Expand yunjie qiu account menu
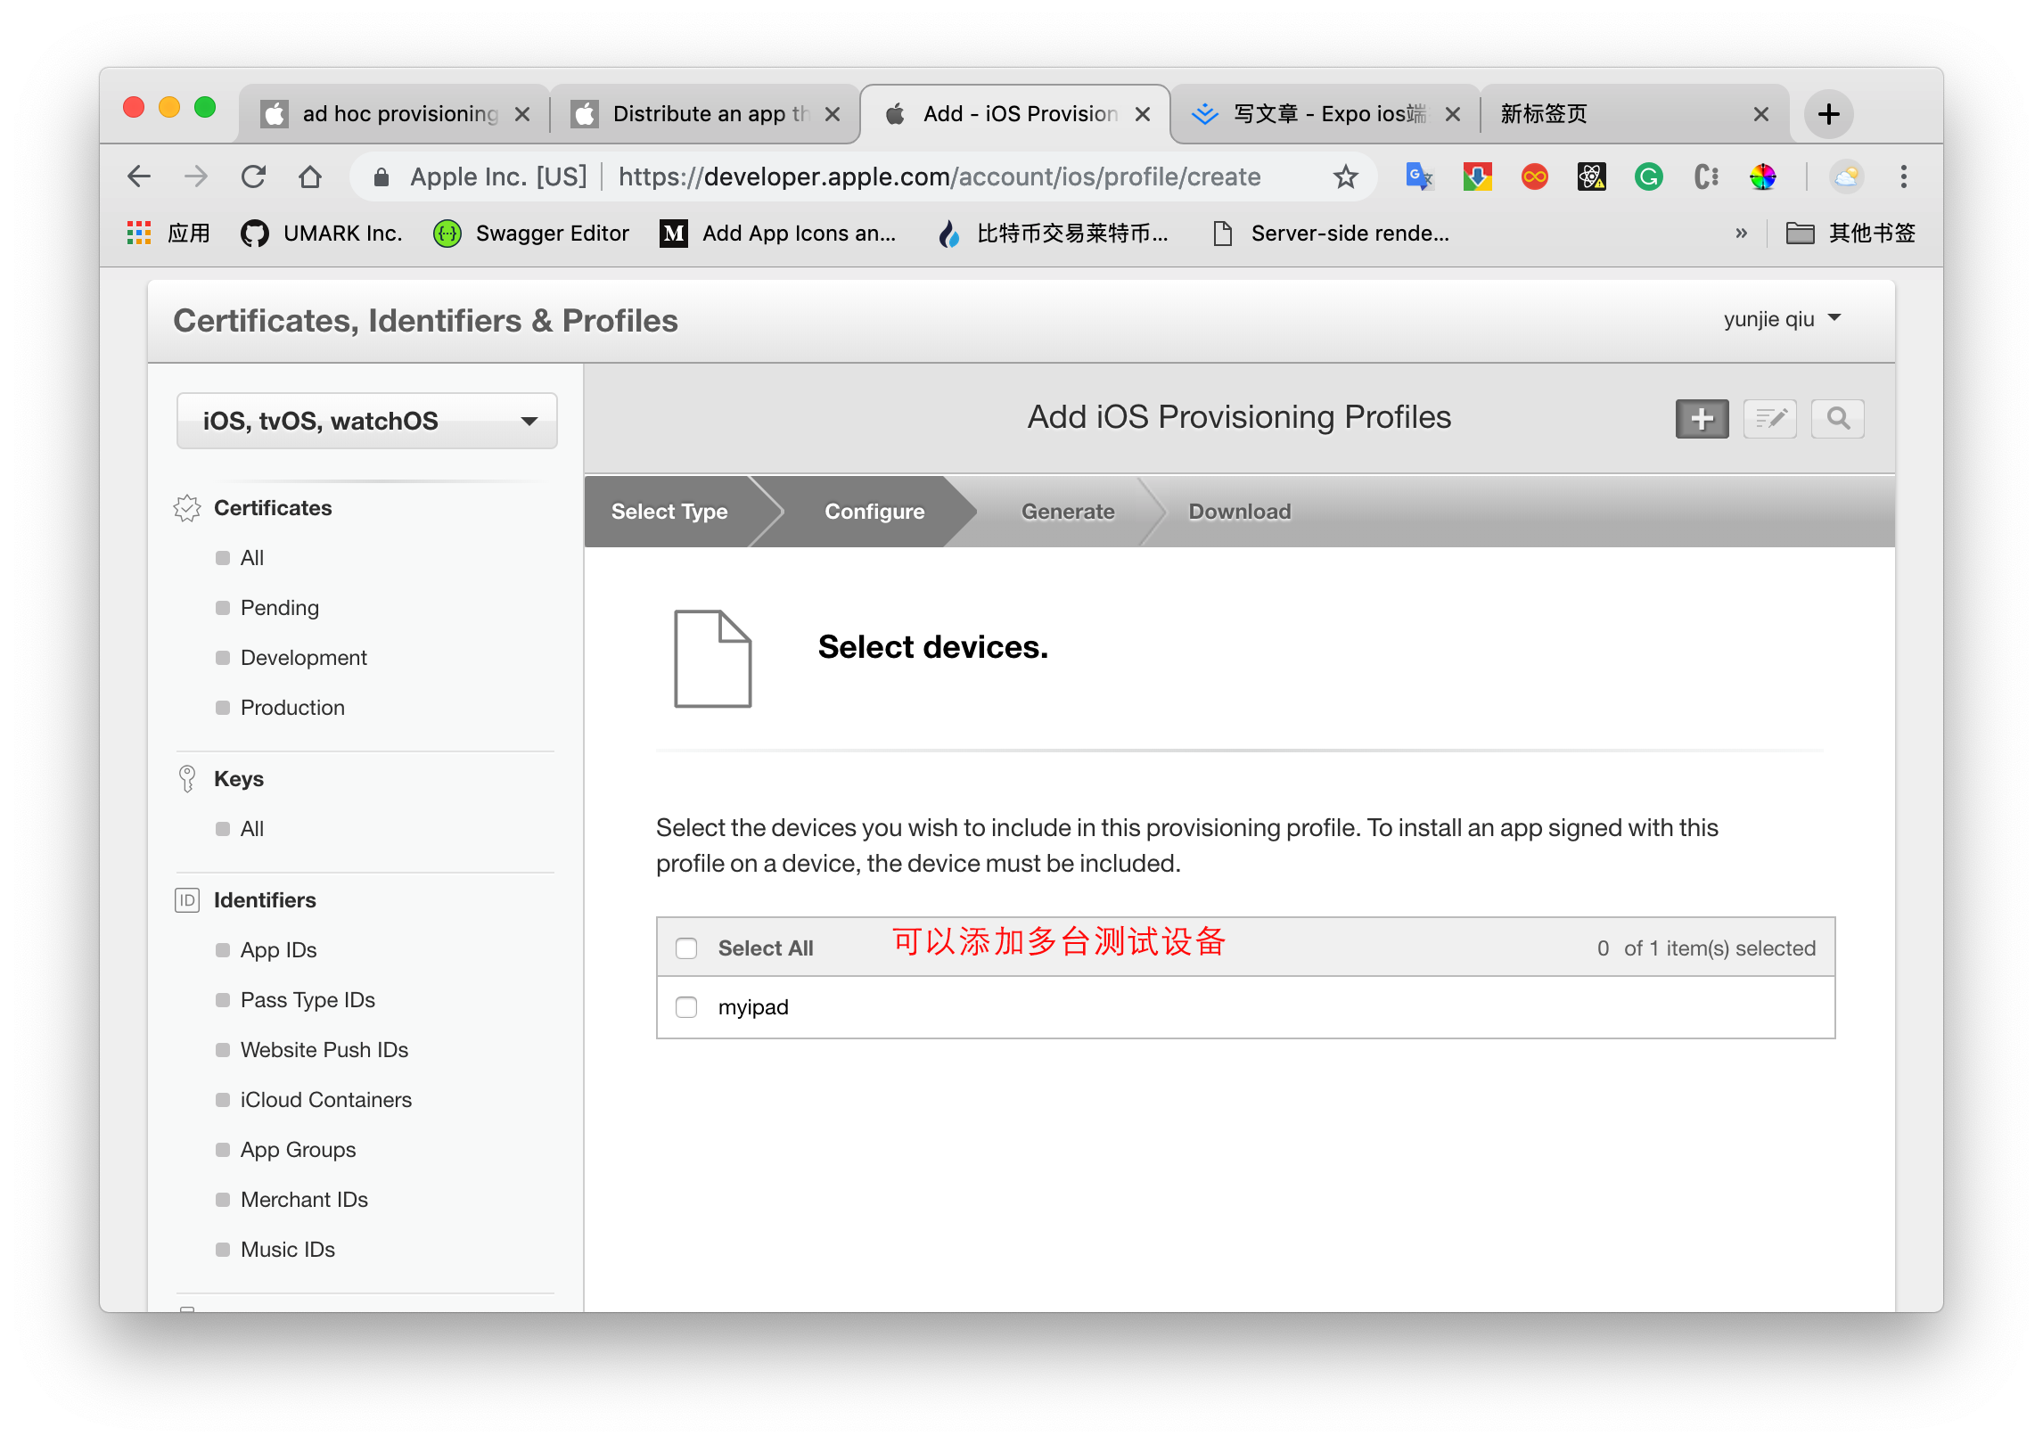The width and height of the screenshot is (2043, 1444). pyautogui.click(x=1781, y=319)
